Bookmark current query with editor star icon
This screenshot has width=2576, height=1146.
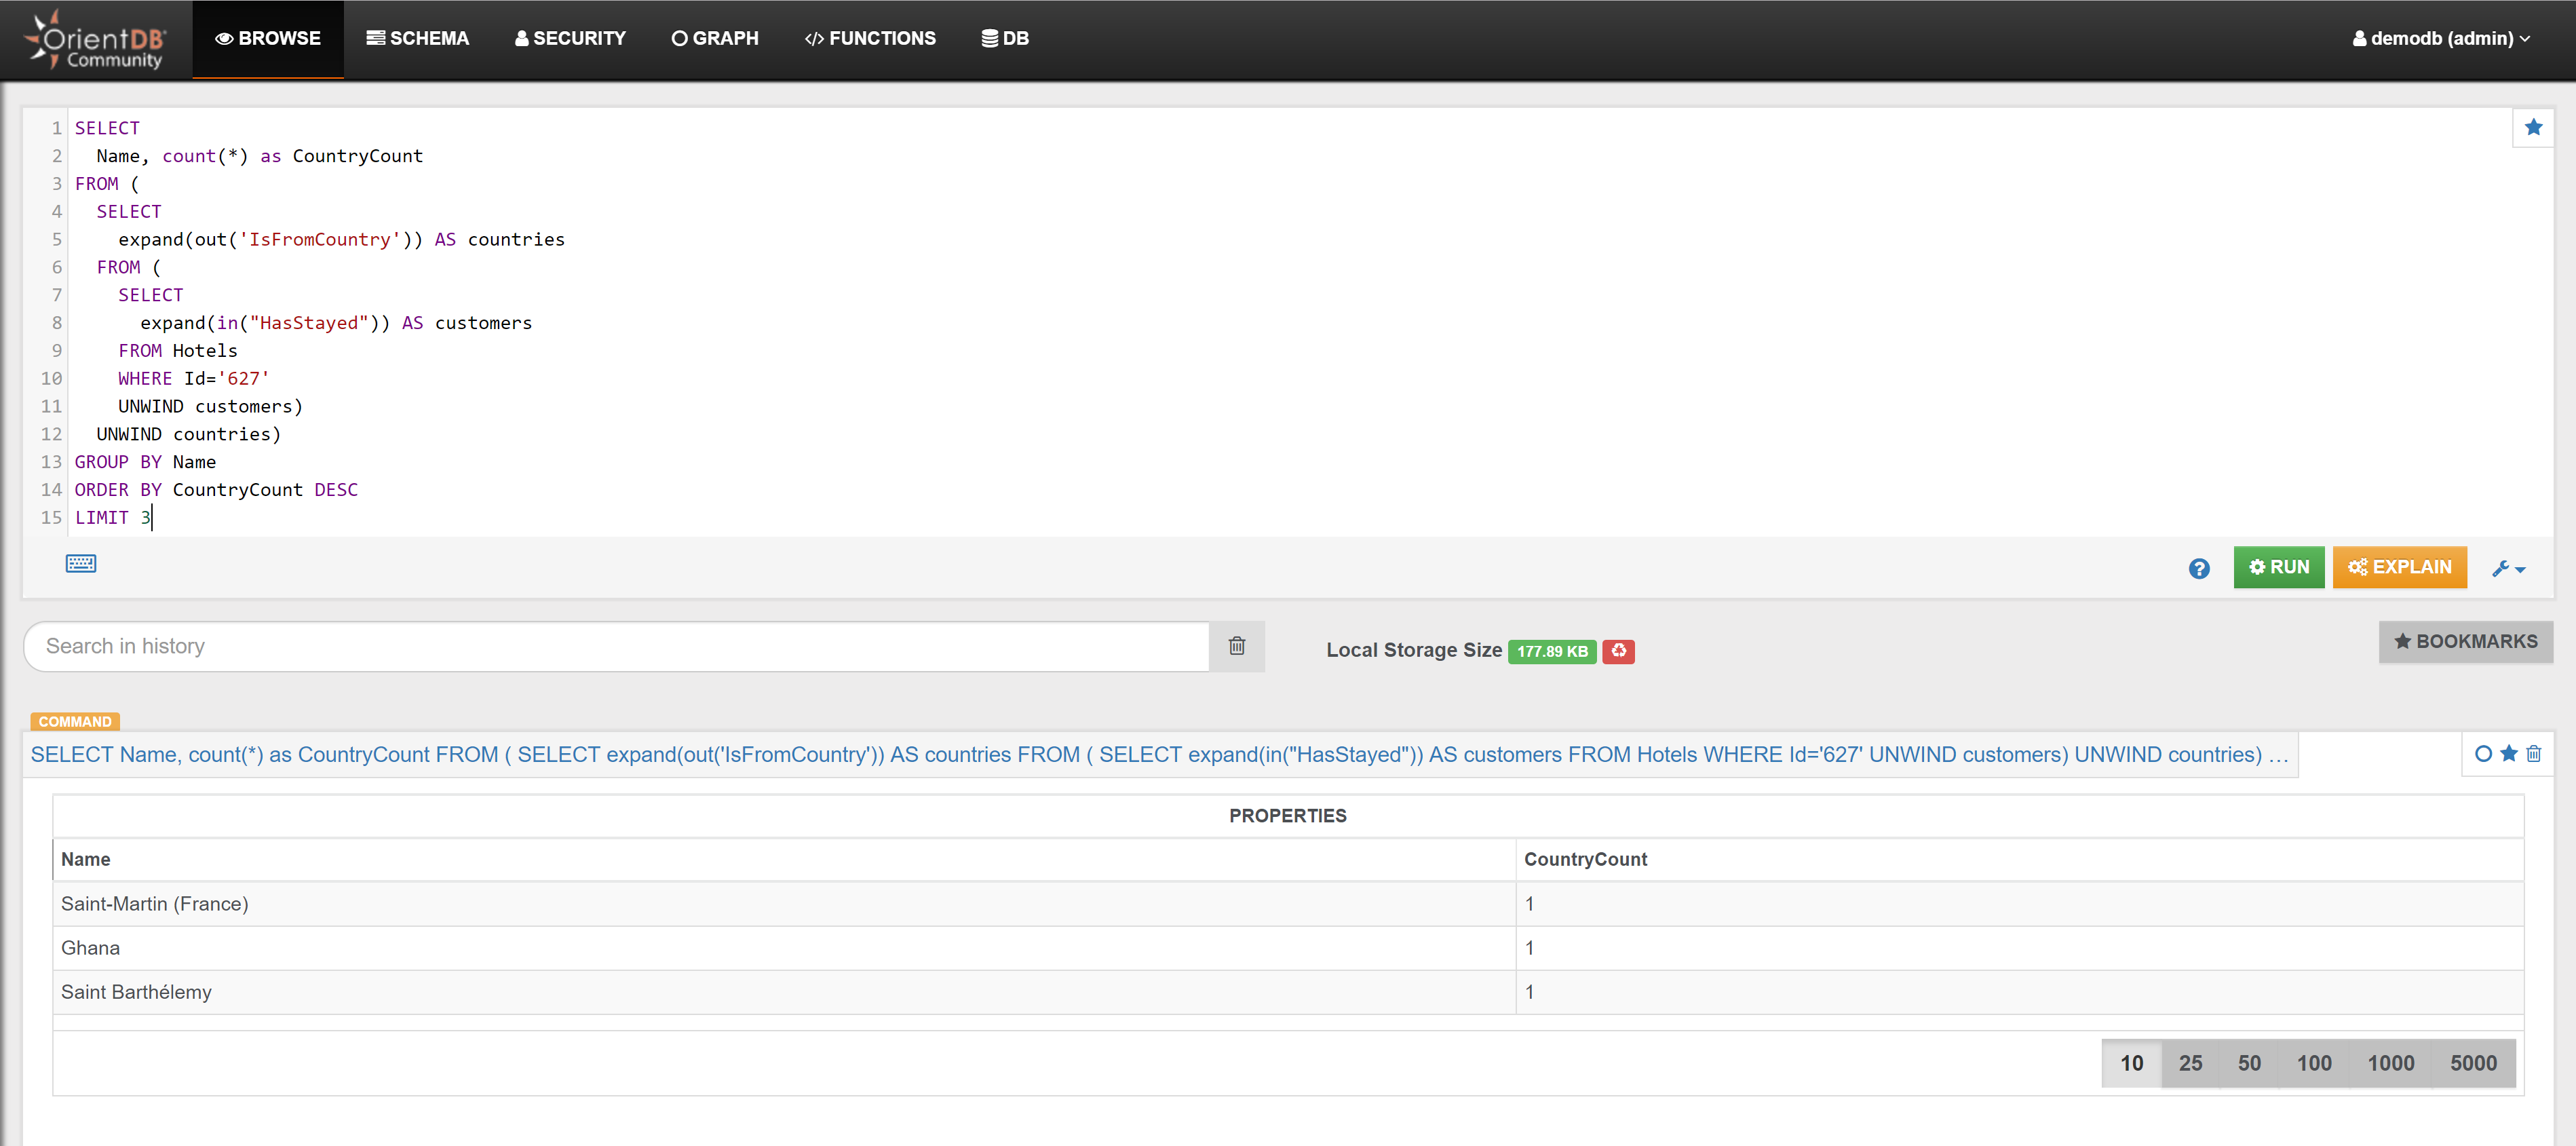(2533, 128)
